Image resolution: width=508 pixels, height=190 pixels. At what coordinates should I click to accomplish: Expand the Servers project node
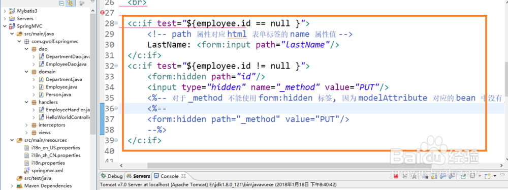pos(5,18)
